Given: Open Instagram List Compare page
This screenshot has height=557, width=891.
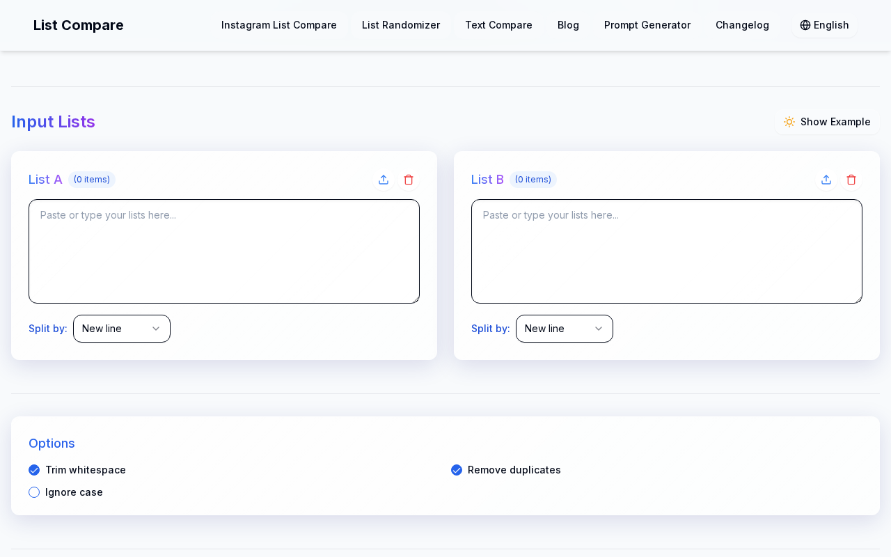Looking at the screenshot, I should (x=279, y=25).
